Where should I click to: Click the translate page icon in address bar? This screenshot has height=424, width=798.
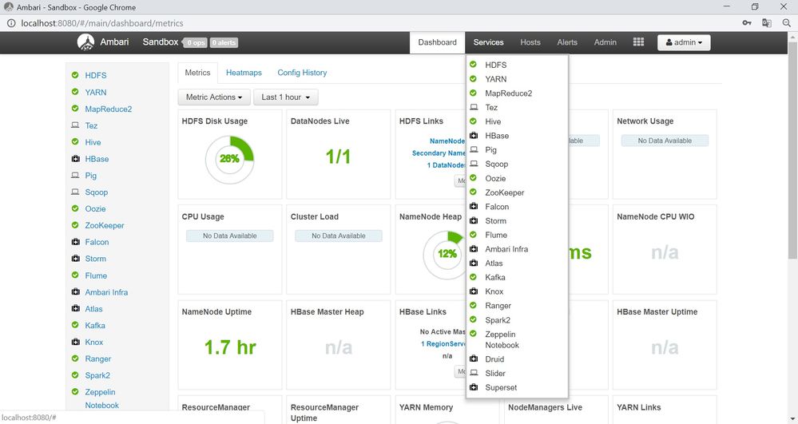click(766, 23)
